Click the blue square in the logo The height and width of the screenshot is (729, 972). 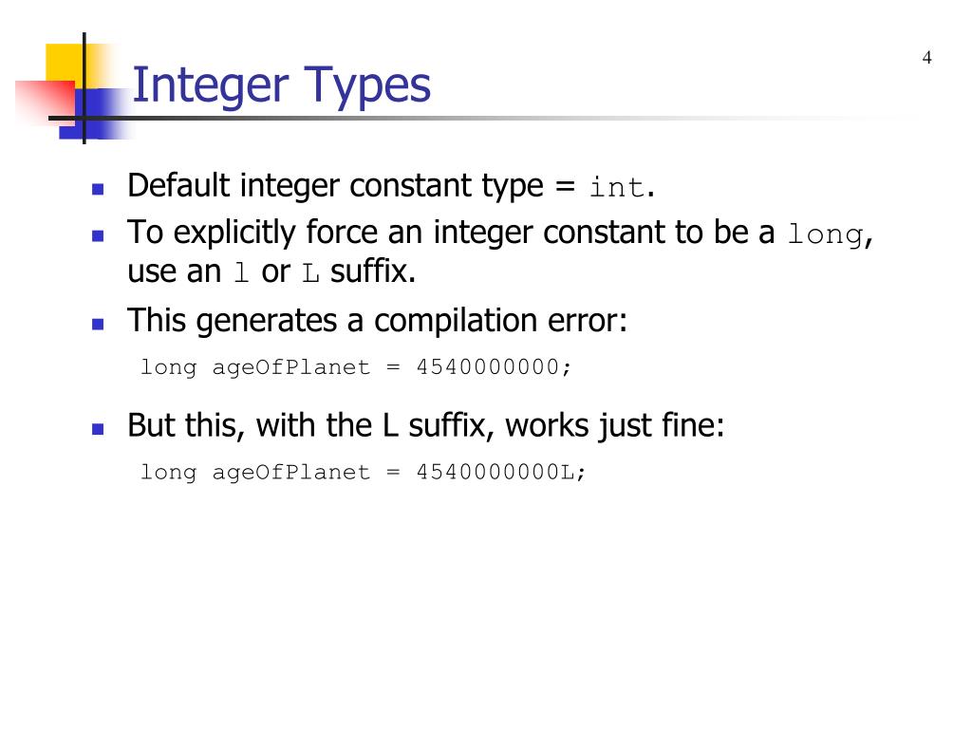[93, 114]
